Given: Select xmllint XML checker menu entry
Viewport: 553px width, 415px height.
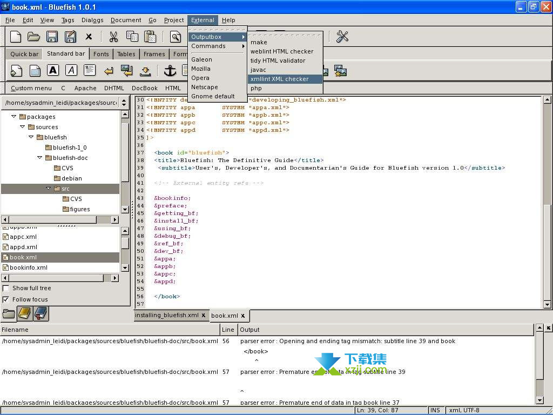Looking at the screenshot, I should [279, 79].
